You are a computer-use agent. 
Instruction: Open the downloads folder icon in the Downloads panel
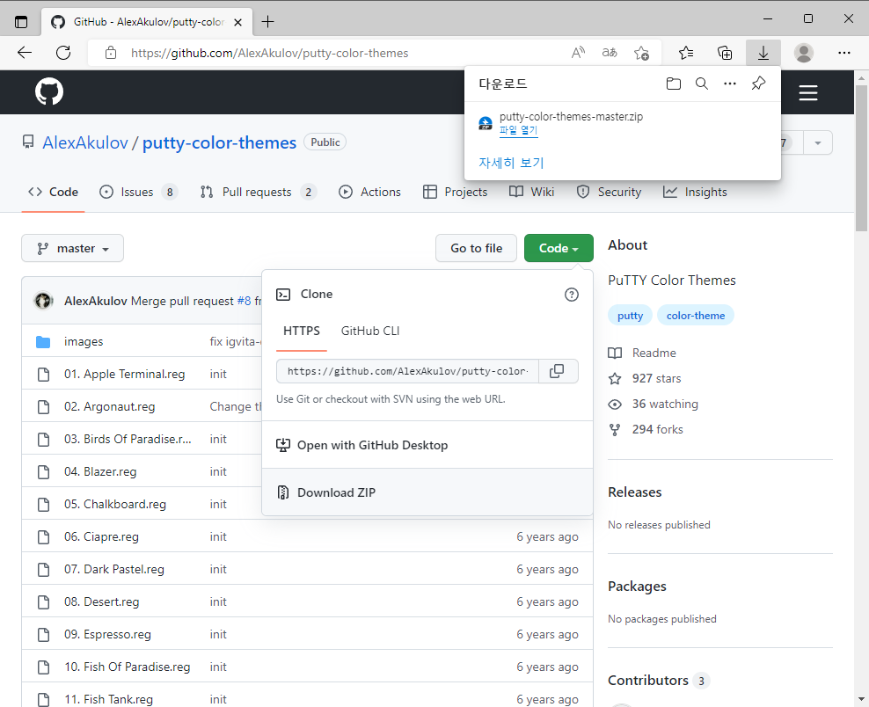coord(674,84)
